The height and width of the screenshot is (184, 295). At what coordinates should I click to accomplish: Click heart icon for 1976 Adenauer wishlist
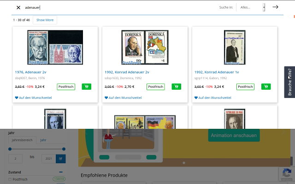(17, 98)
